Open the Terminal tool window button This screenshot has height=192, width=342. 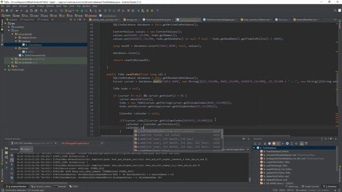pyautogui.click(x=60, y=187)
